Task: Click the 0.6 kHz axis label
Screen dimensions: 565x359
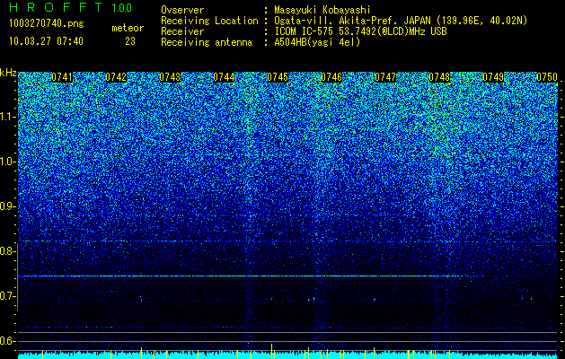Action: click(x=7, y=341)
